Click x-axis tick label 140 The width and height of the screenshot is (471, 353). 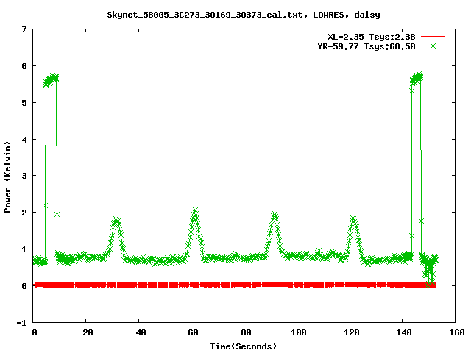(x=404, y=332)
